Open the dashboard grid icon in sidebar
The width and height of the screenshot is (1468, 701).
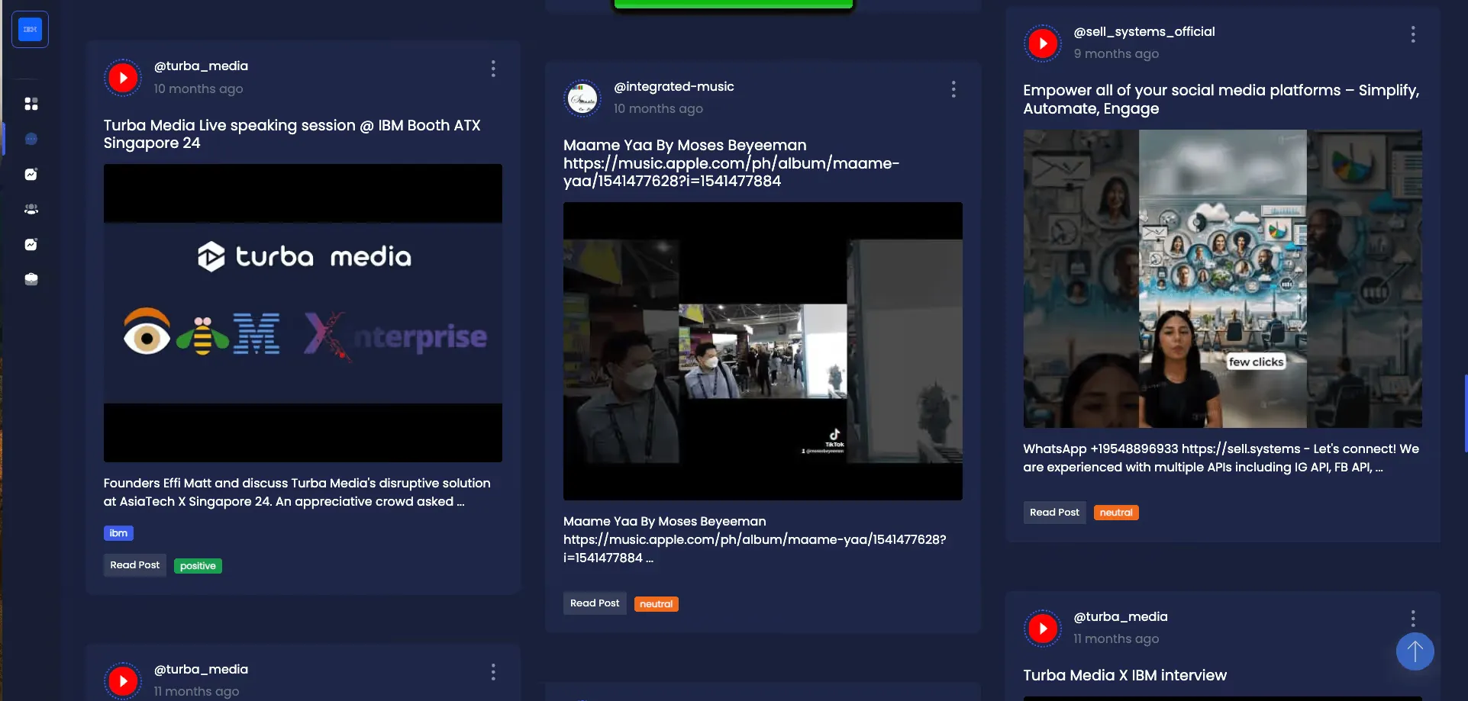click(31, 104)
